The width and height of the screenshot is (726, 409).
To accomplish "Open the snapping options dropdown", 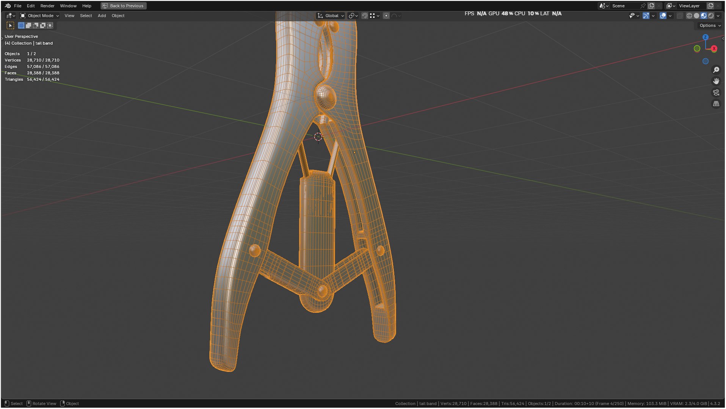I will click(x=374, y=16).
